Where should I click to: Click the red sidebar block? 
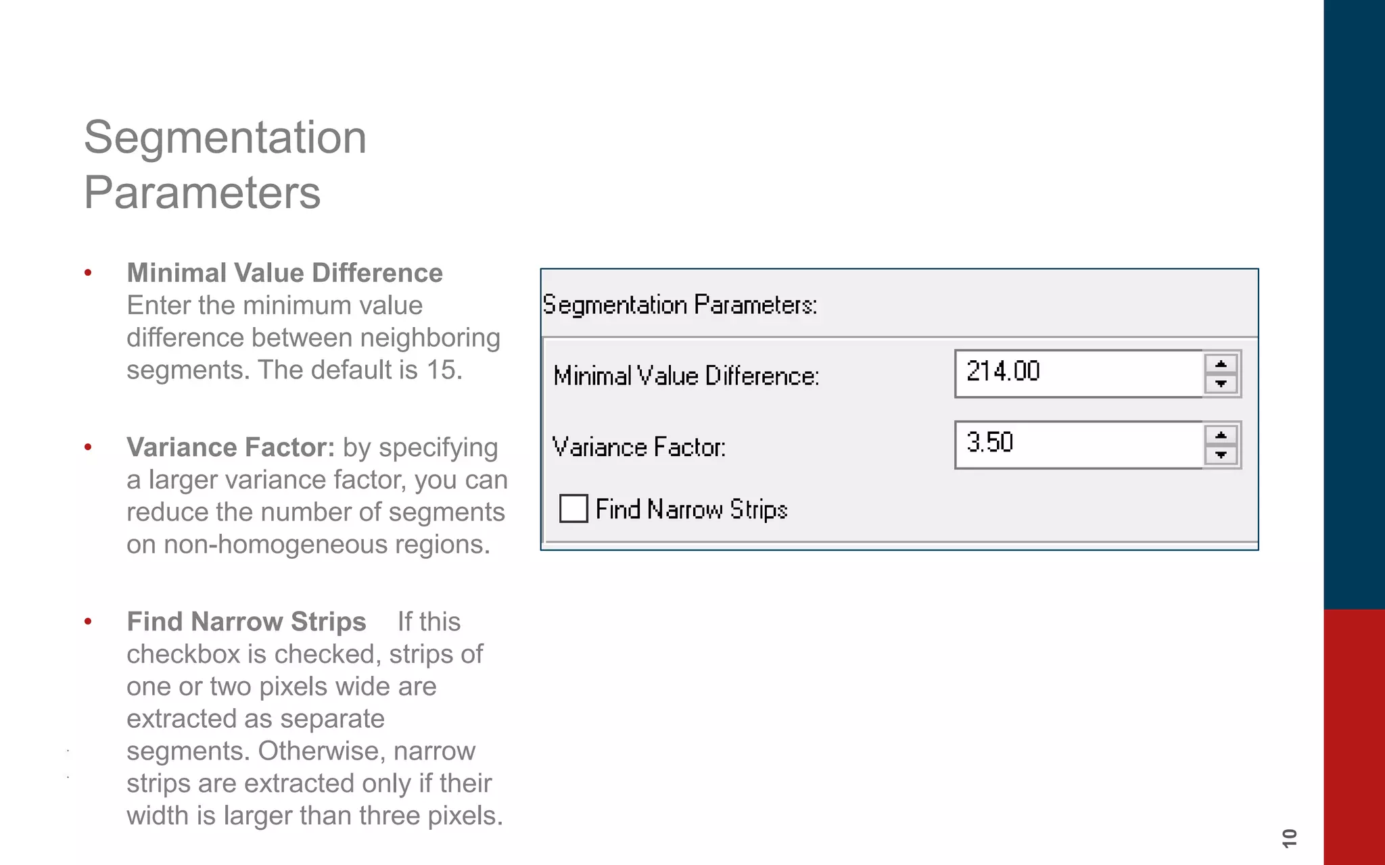1354,737
